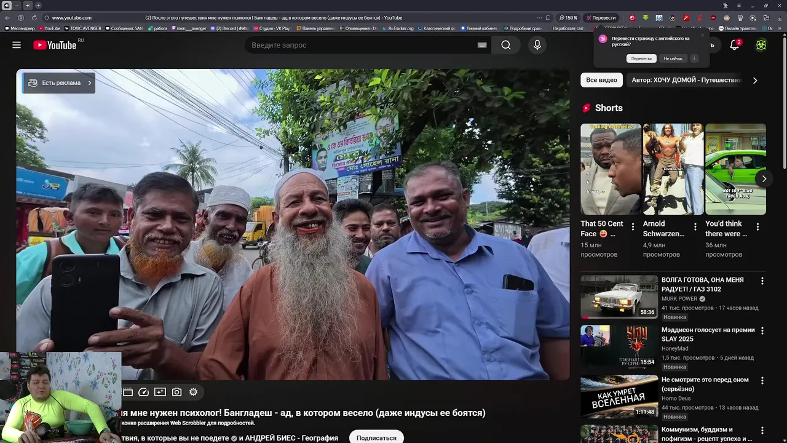Click the green download arrow extension icon
Image resolution: width=787 pixels, height=443 pixels.
pyautogui.click(x=645, y=18)
